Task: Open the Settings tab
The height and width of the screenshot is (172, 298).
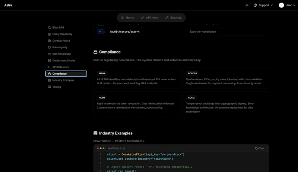Action: 173,17
